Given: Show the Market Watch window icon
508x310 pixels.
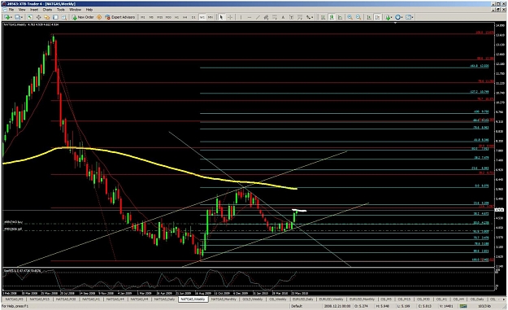Looking at the screenshot, I should point(30,17).
